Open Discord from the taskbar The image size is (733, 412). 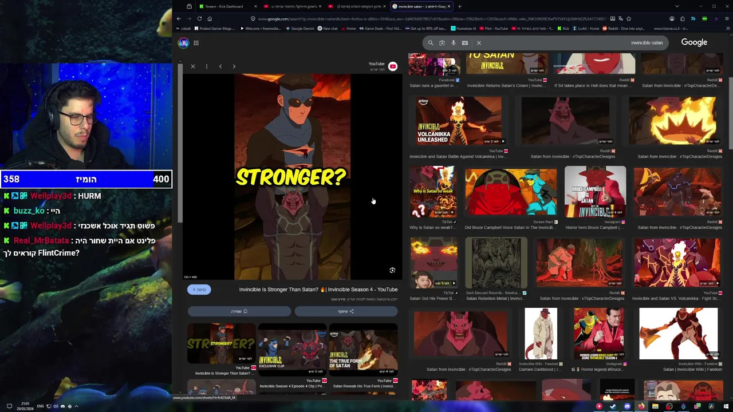coord(627,406)
